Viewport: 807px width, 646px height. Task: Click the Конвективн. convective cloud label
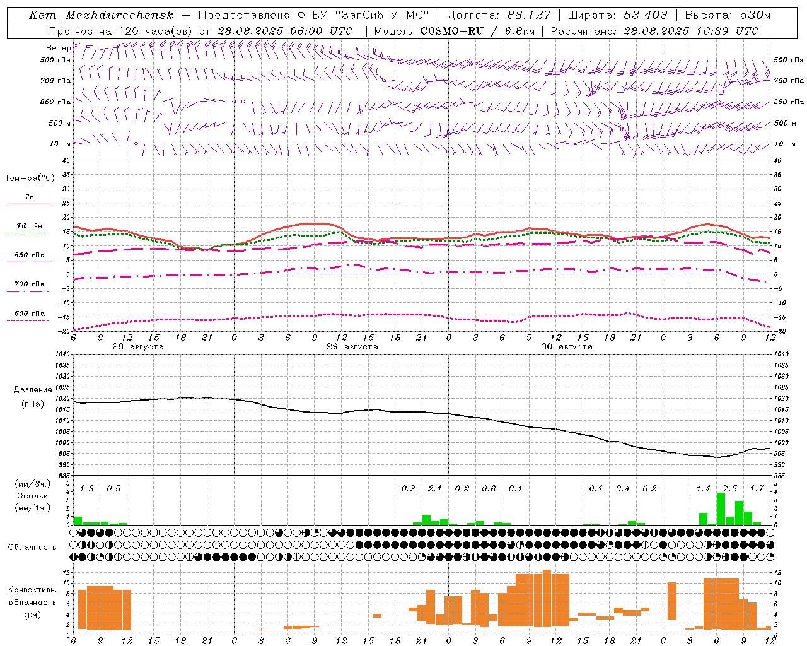33,590
